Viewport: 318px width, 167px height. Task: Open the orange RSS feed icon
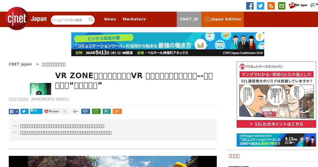click(271, 6)
